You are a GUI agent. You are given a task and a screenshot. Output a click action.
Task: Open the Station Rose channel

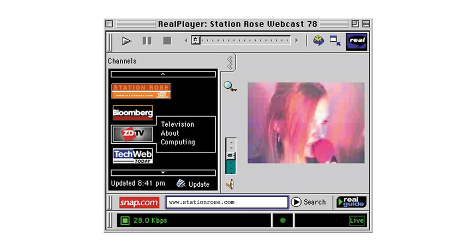(x=141, y=91)
